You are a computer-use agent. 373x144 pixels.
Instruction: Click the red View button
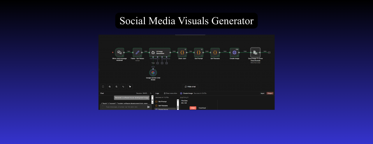193,108
